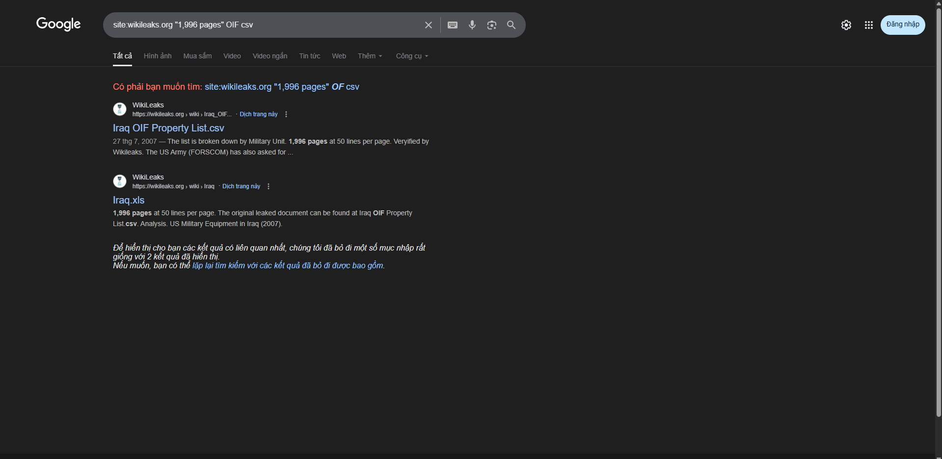Screen dimensions: 942x459
Task: Click Dịch trang này for Iraq.xls result
Action: [x=241, y=186]
